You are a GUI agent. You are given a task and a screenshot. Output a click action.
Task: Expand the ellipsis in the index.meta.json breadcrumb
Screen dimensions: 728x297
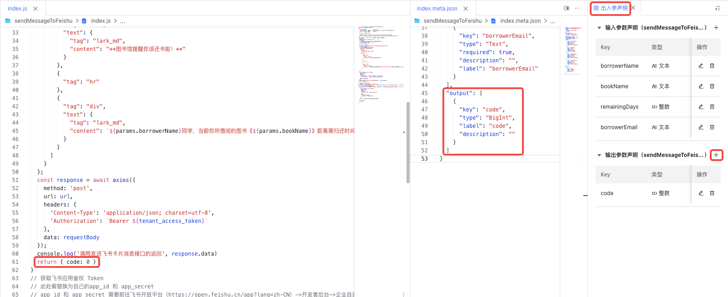(x=553, y=21)
